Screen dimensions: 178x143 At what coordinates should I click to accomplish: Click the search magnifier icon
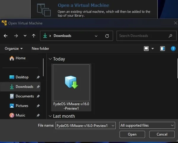(x=170, y=36)
